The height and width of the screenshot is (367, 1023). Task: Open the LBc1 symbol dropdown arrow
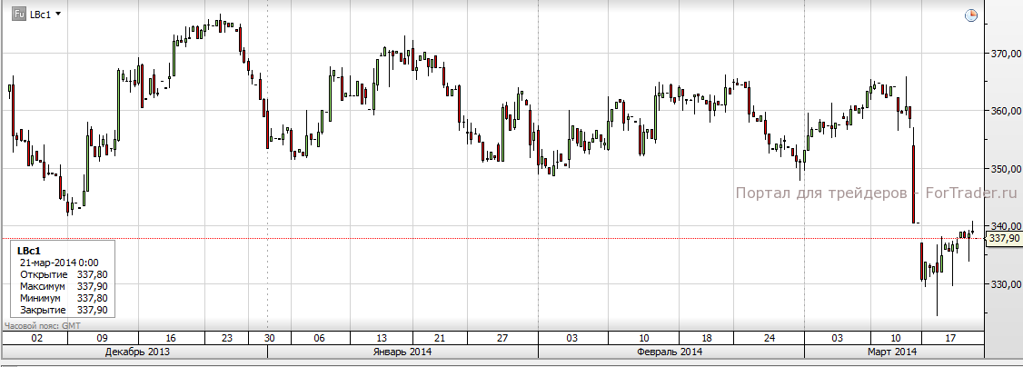pos(59,14)
